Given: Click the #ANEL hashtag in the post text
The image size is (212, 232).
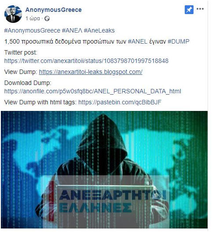Looking at the screenshot, I should coord(138,41).
